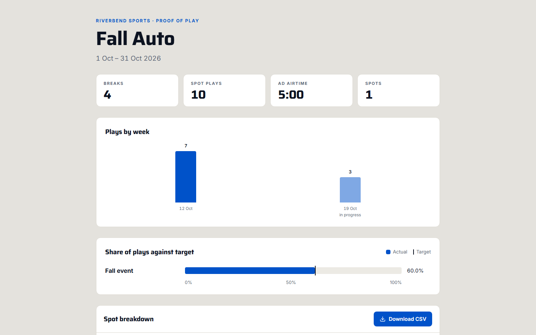Click the 19 Oct in-progress bar
The image size is (536, 335).
coord(350,190)
